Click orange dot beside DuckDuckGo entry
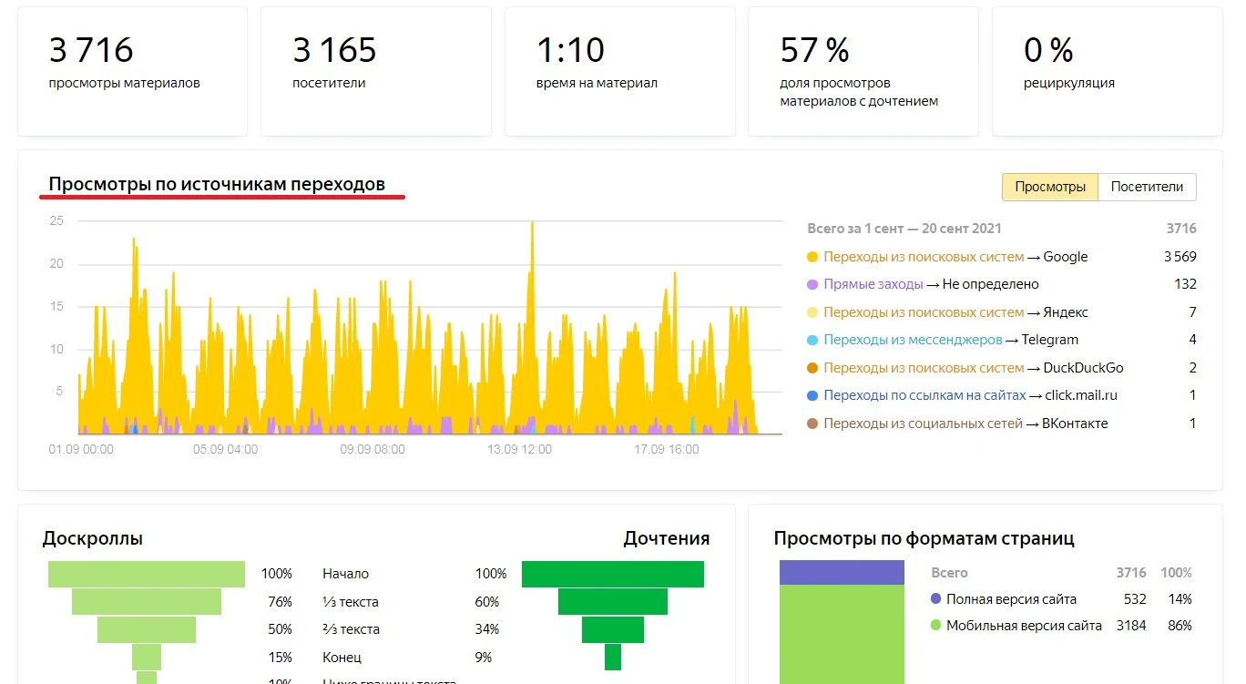Screen dimensions: 1246x684 click(812, 369)
